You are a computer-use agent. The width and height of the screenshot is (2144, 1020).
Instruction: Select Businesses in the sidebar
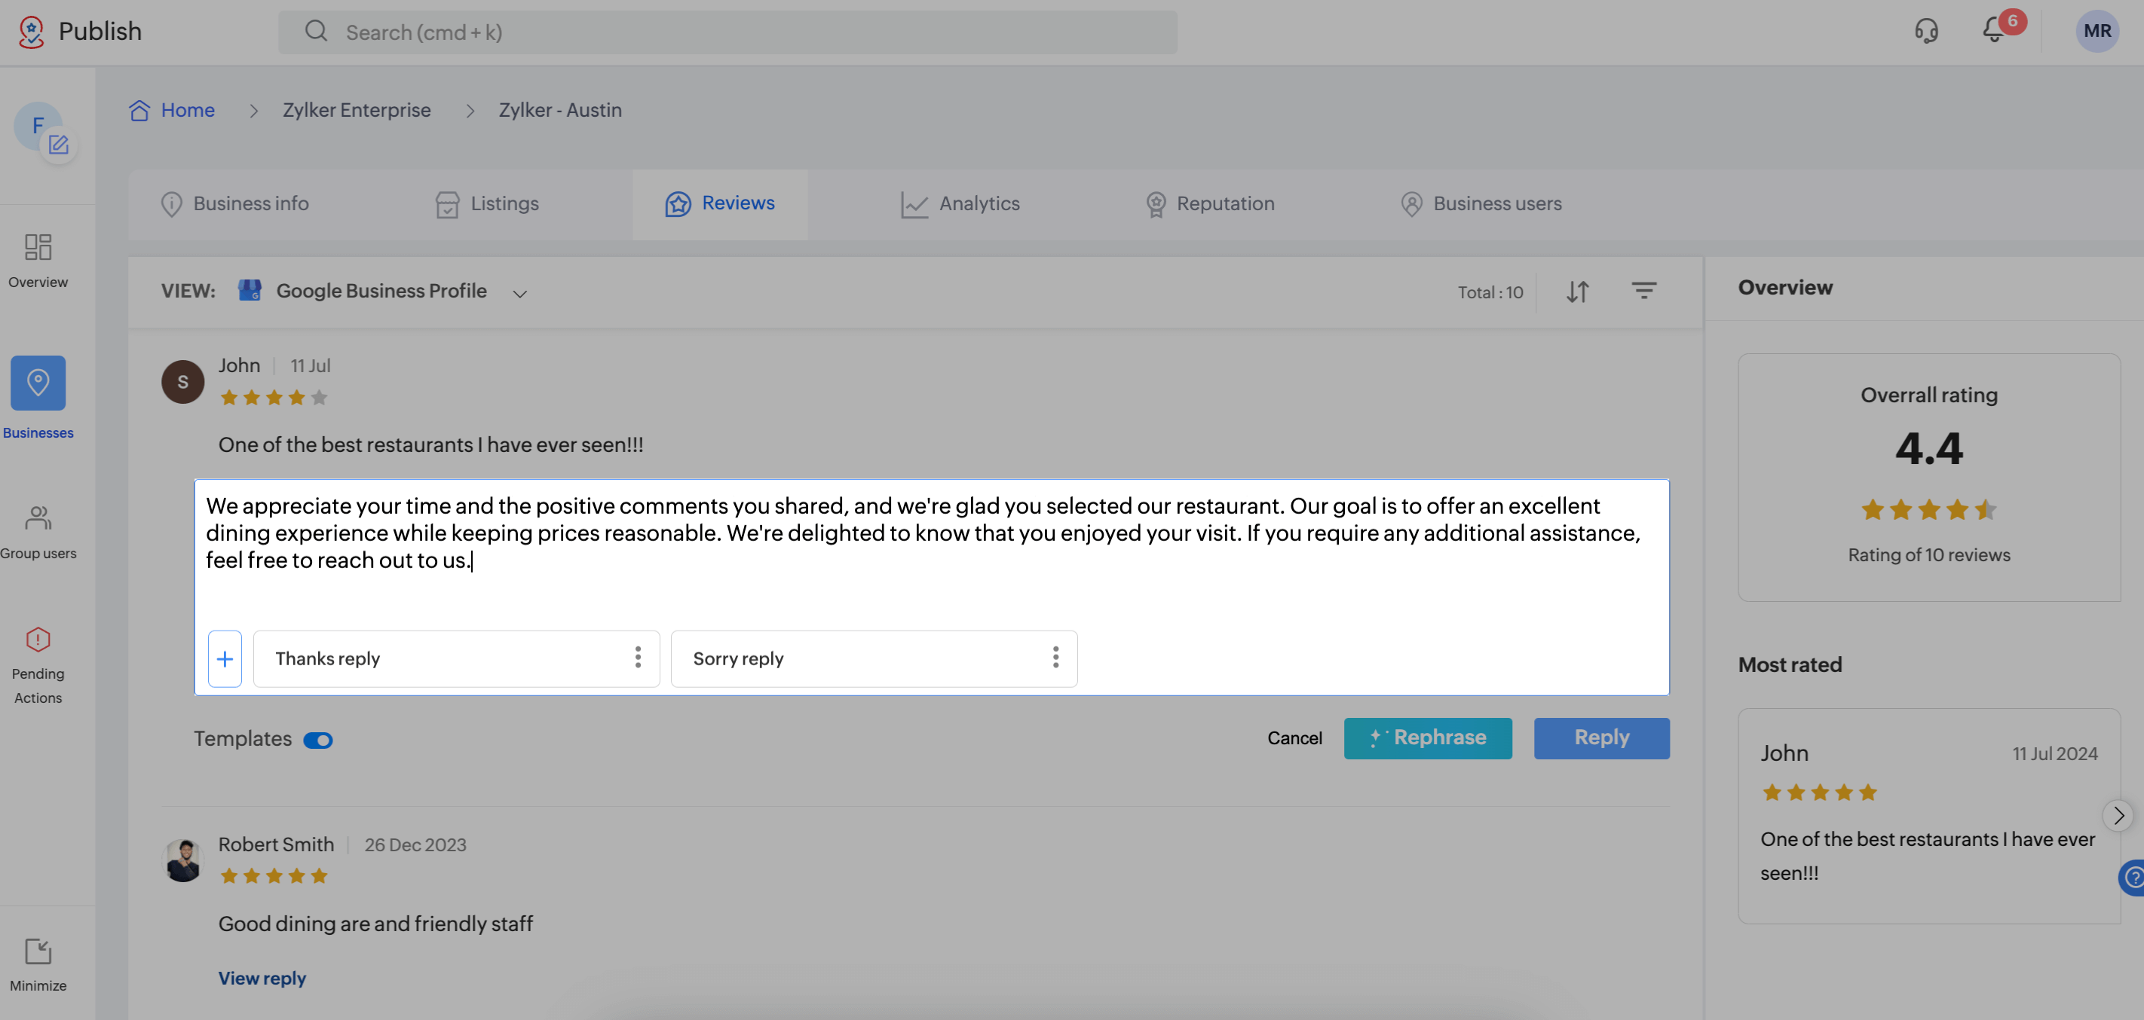38,398
